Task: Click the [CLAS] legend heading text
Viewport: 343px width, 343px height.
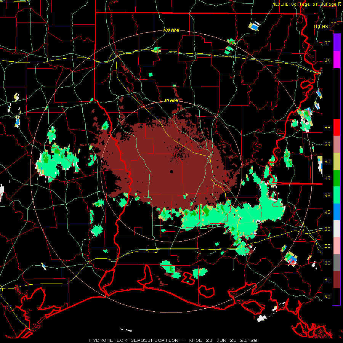Action: (x=322, y=26)
